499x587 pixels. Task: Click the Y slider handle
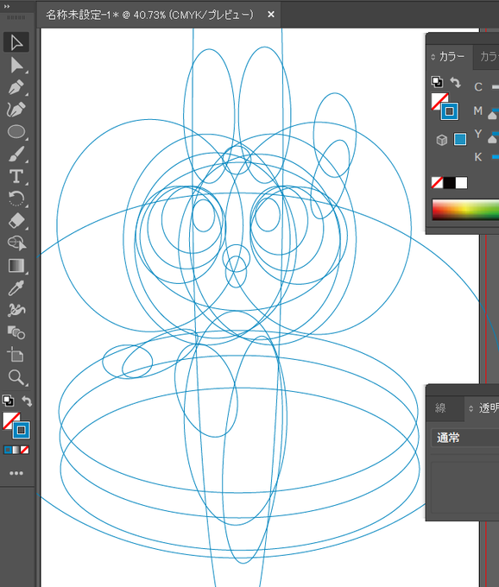pyautogui.click(x=493, y=139)
